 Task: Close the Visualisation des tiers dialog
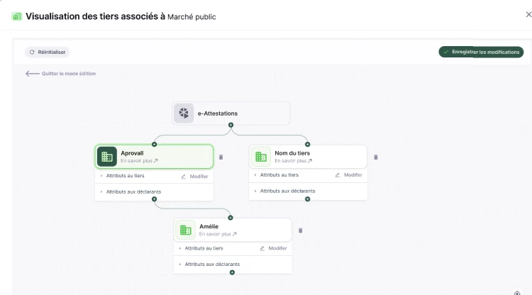click(528, 14)
